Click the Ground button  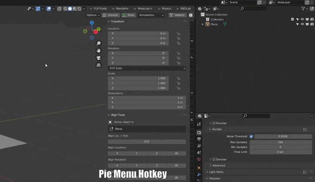click(x=110, y=15)
